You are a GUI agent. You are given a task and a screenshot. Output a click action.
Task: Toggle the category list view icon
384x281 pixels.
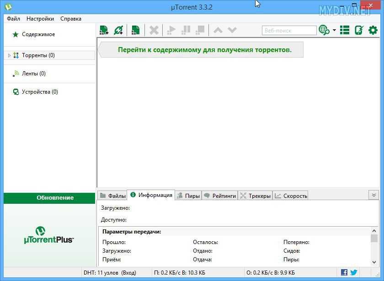point(345,30)
